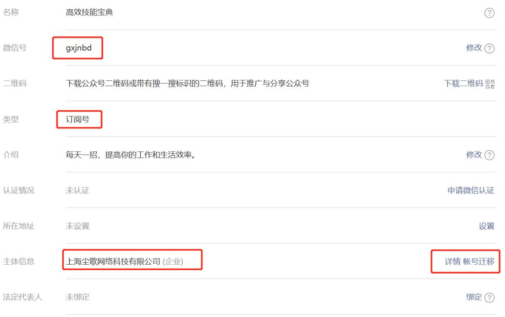
Task: Click the company name 上海尘歌网络科技有限公司
Action: [x=113, y=261]
